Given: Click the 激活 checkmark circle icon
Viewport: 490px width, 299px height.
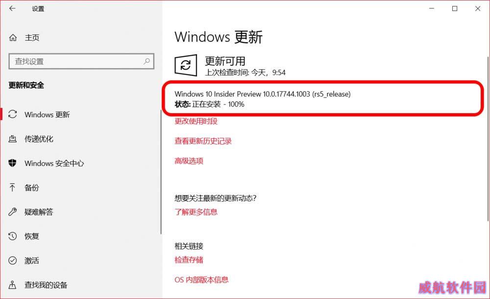Looking at the screenshot, I should click(x=13, y=260).
